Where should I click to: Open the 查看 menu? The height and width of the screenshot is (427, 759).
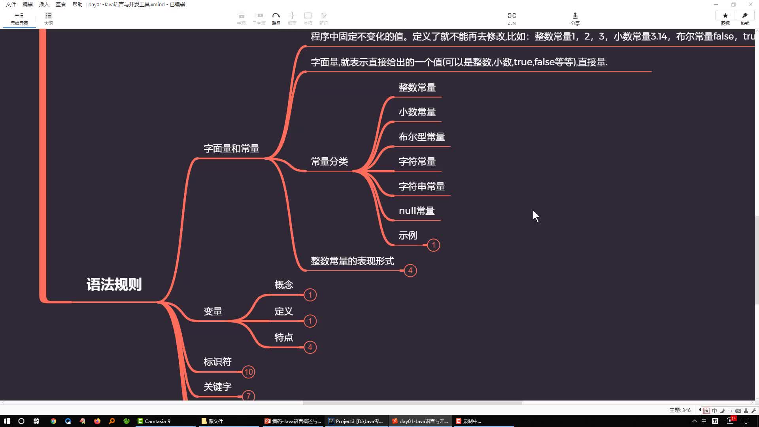coord(61,4)
